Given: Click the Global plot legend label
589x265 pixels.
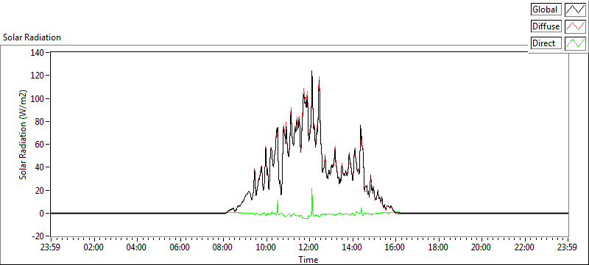Looking at the screenshot, I should point(546,10).
